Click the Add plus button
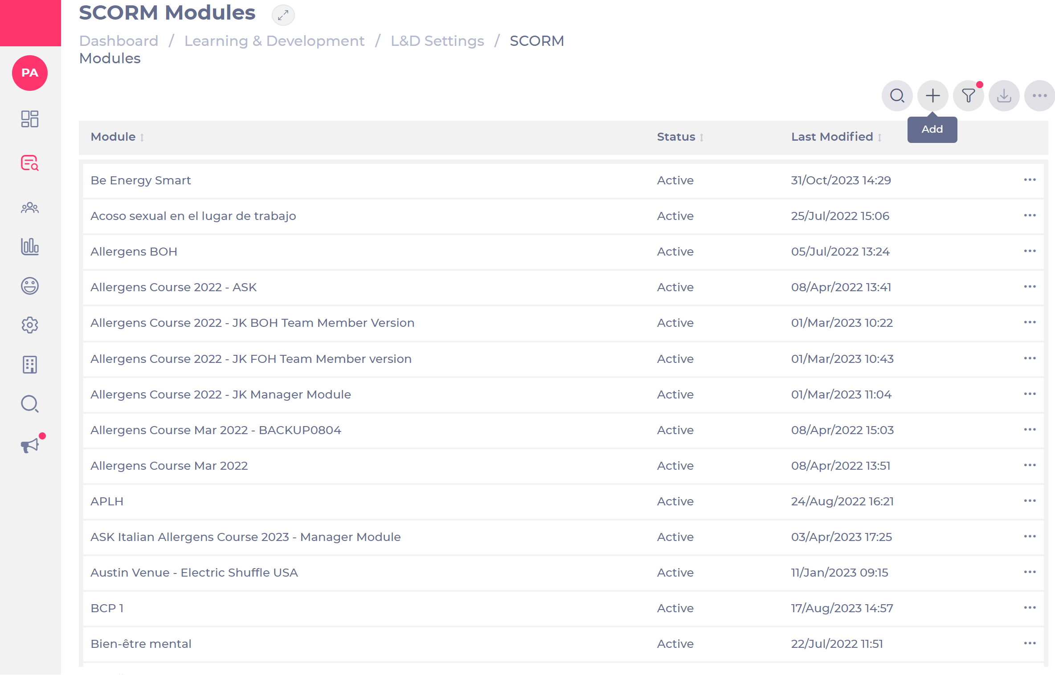 click(x=932, y=96)
